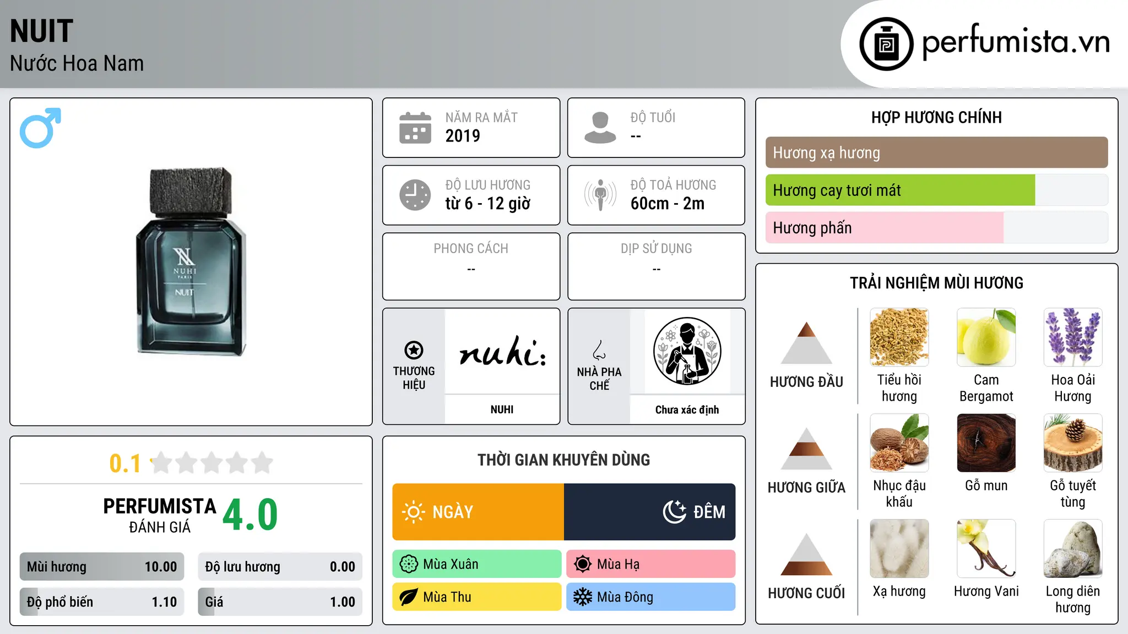Click the Trải nghiệm mùi hương heading

coord(936,283)
